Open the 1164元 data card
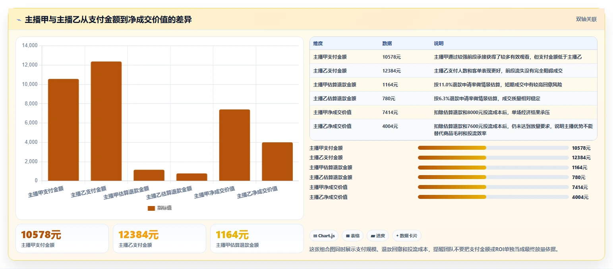613x269 pixels. pos(257,238)
